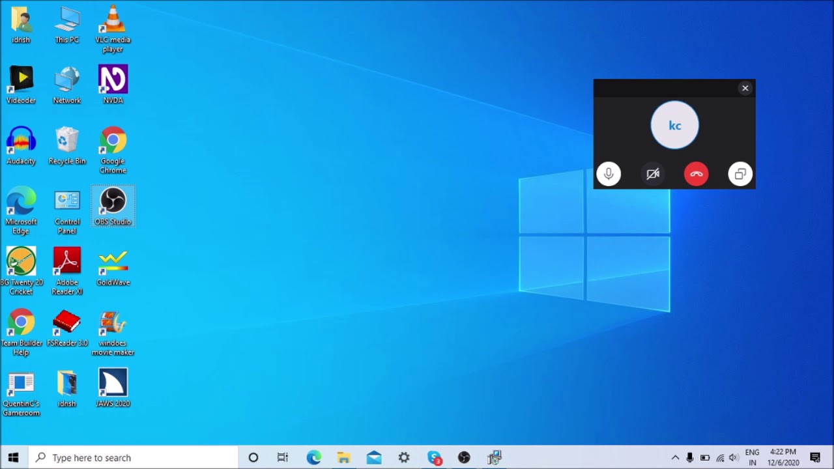
Task: End the call with red hang-up button
Action: point(697,174)
